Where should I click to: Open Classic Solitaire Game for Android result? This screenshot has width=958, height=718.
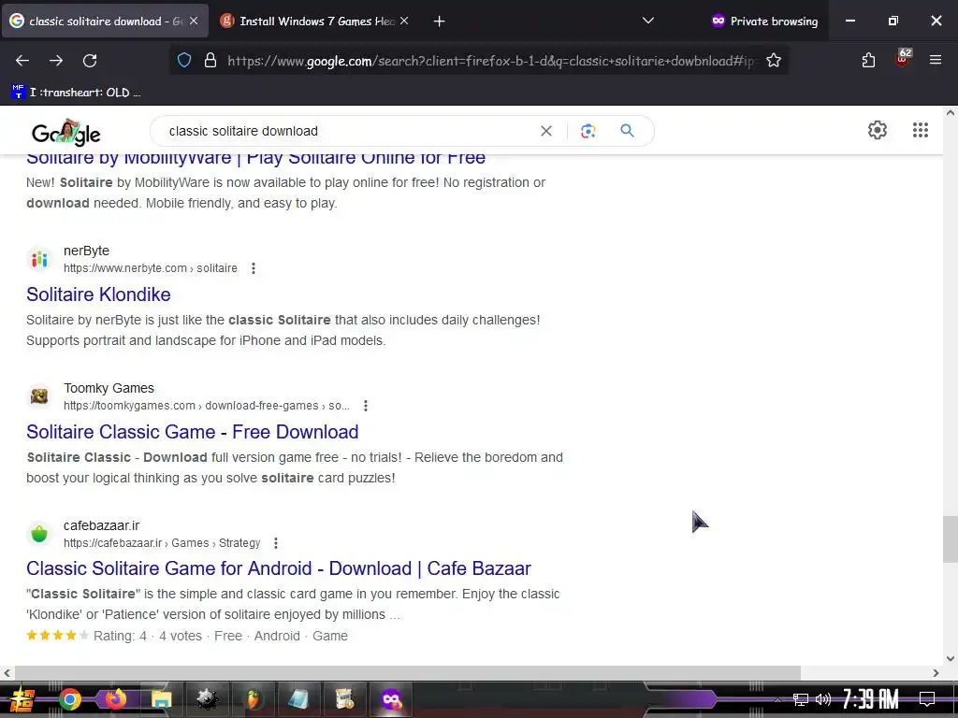[279, 568]
